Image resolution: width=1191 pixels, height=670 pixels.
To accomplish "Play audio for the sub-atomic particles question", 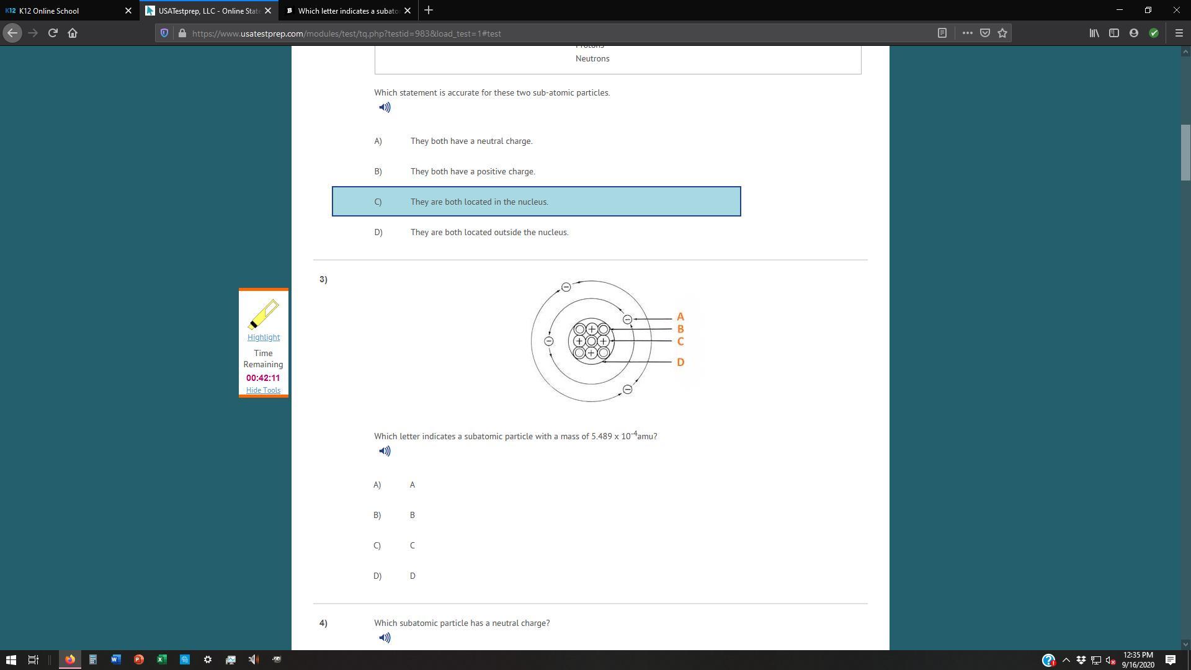I will pyautogui.click(x=385, y=107).
